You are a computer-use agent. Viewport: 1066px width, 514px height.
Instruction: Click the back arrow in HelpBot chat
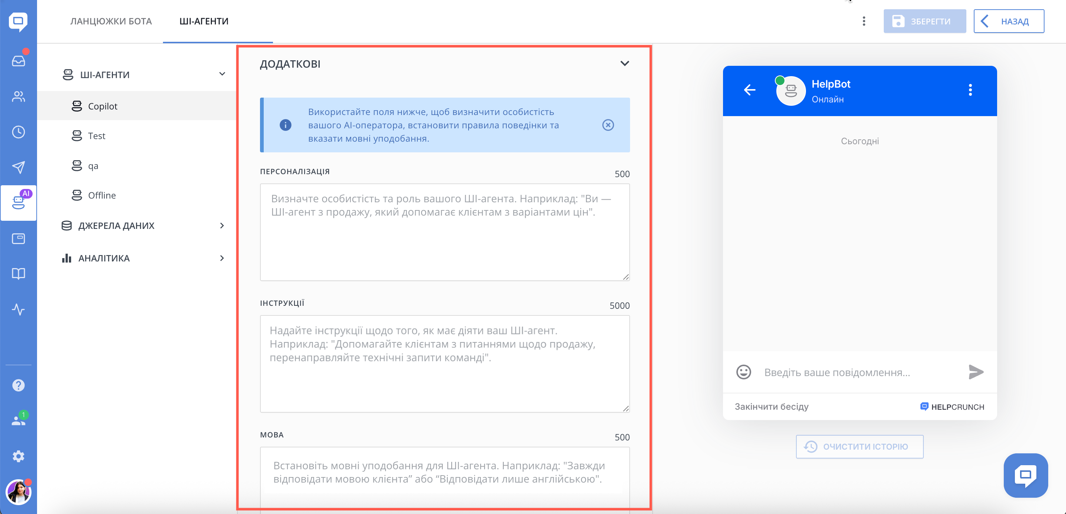[749, 89]
